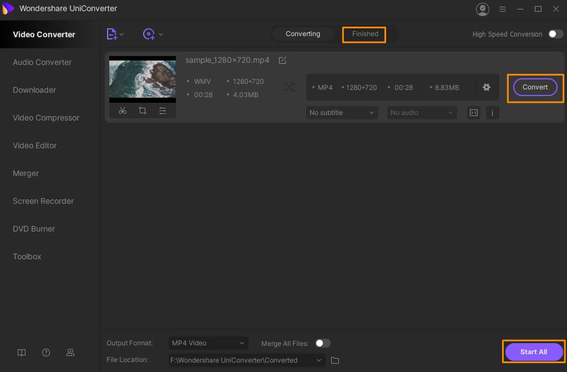Switch to the Converting tab
This screenshot has width=567, height=372.
click(x=303, y=34)
